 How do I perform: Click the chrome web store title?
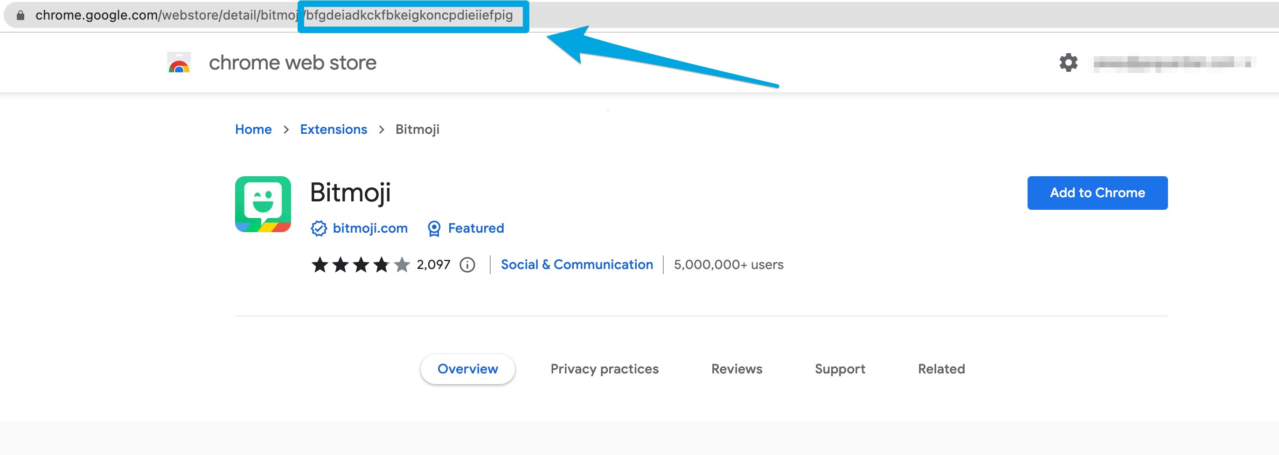292,62
